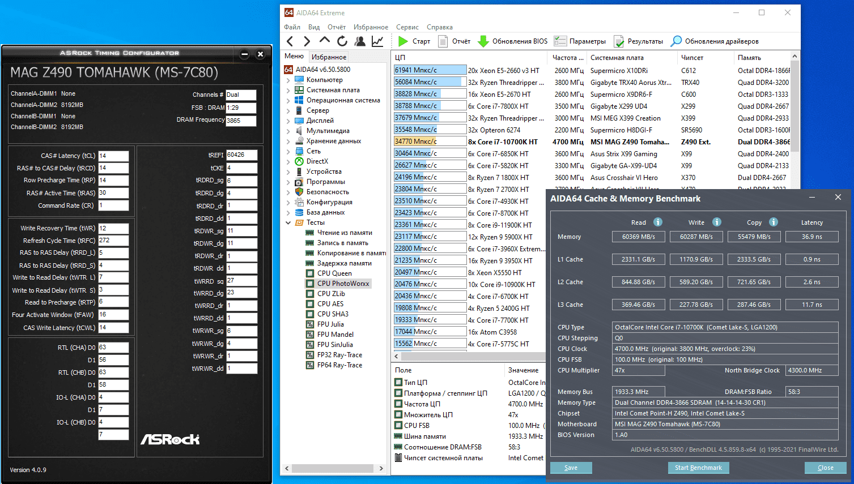The width and height of the screenshot is (854, 484).
Task: Minimize the ASRock Timing Configurator window
Action: (245, 54)
